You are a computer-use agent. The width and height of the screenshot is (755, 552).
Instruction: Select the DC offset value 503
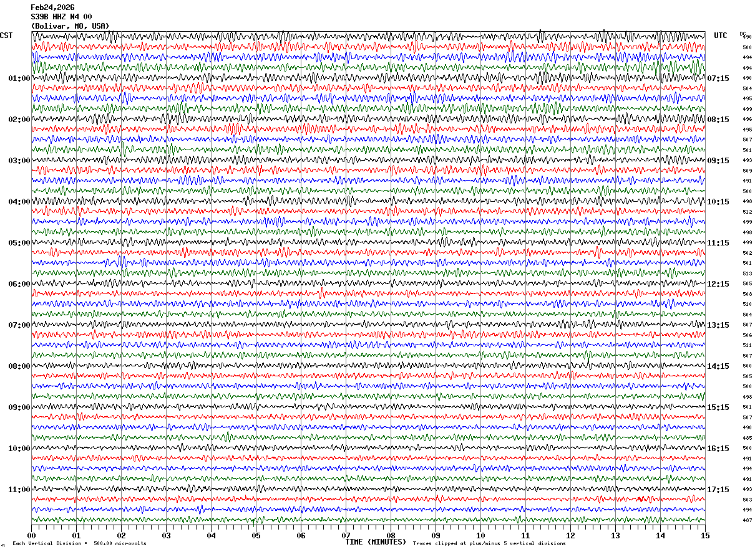click(747, 500)
